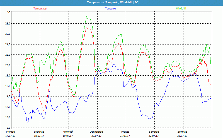Click the date '17.07.17'

click(x=10, y=136)
